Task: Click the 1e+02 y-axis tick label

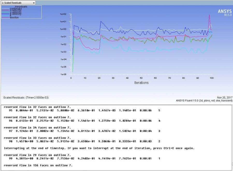Action: (63, 14)
